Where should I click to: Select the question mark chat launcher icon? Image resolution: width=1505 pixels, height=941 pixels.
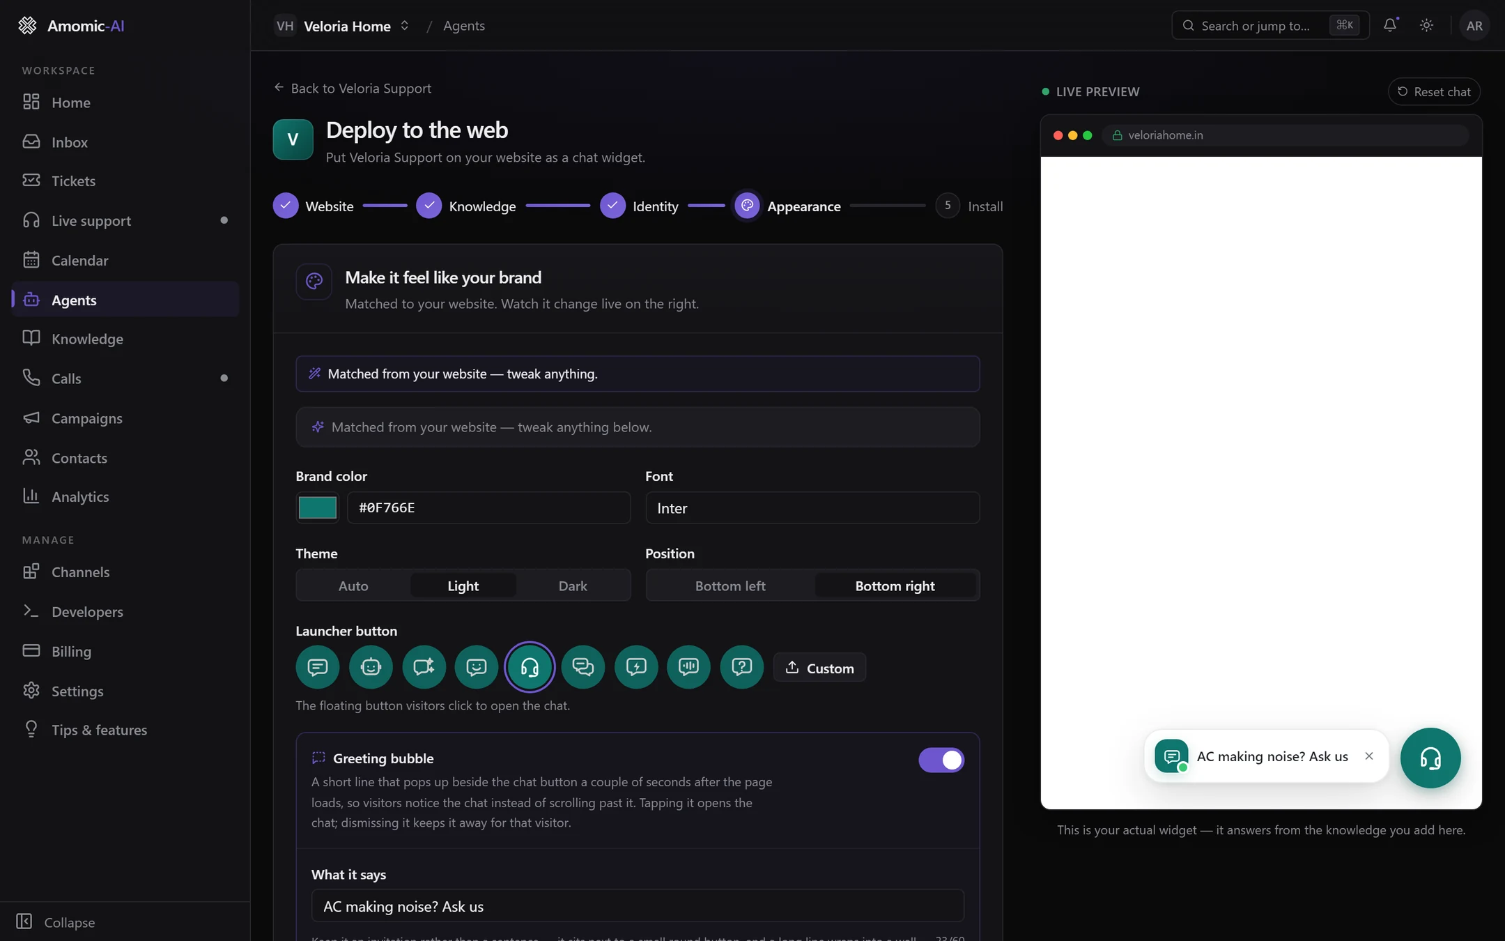(742, 667)
